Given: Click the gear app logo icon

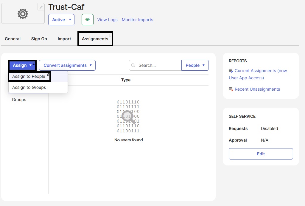Looking at the screenshot, I should (x=23, y=14).
